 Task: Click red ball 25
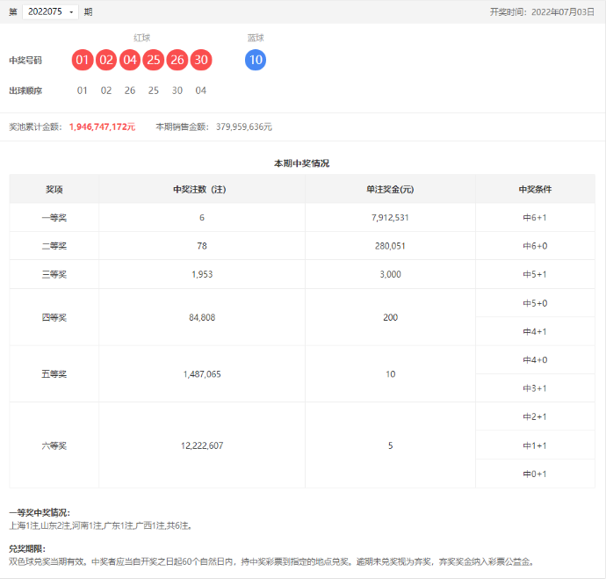[154, 60]
